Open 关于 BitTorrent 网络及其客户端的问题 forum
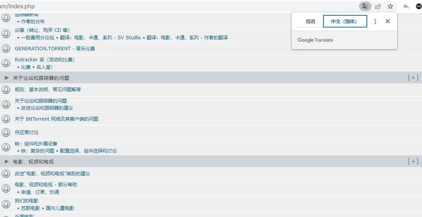422x217 pixels. 56,119
